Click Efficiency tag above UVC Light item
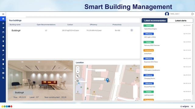195x109 pixels. point(149,34)
